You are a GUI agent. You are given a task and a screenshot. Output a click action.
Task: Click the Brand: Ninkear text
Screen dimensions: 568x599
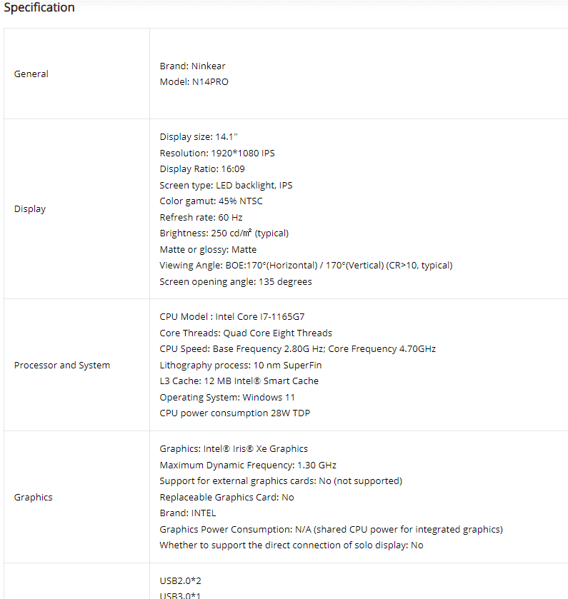(x=192, y=66)
